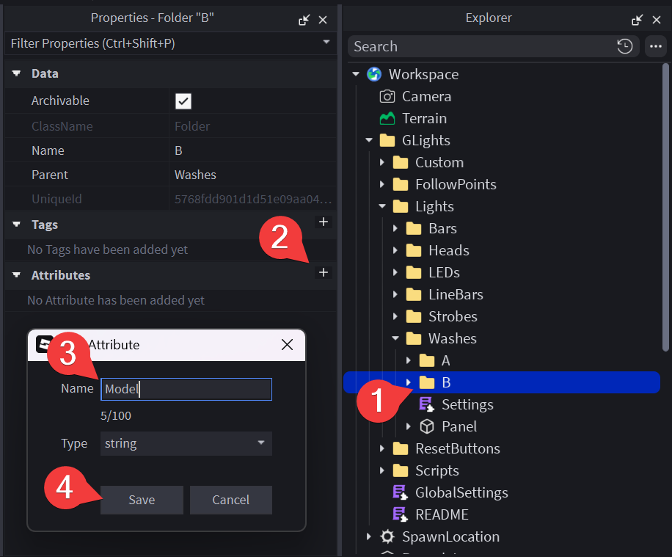672x557 pixels.
Task: Select the Terrain icon in Explorer
Action: [x=387, y=118]
